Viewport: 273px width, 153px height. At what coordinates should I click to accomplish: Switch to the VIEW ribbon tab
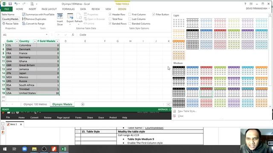108,9
